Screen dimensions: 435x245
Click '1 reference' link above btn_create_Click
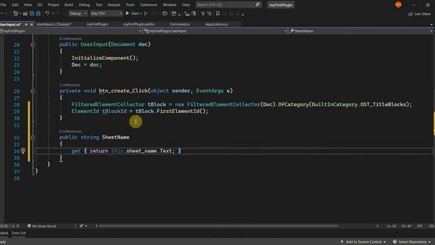coord(69,84)
